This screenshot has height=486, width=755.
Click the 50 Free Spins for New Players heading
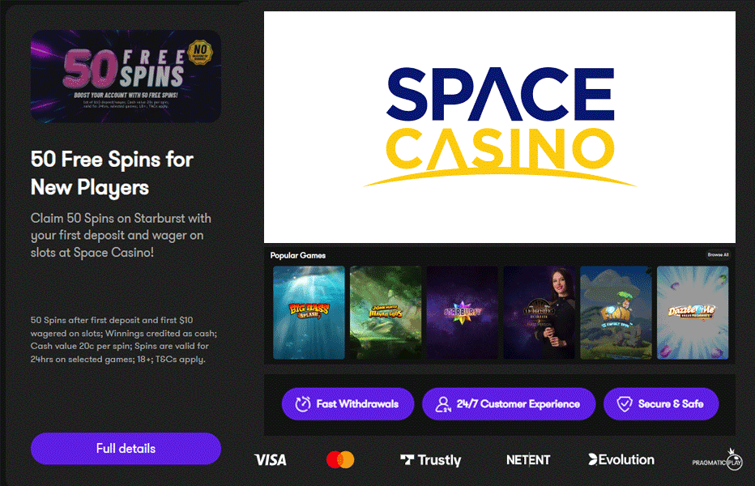(x=112, y=173)
